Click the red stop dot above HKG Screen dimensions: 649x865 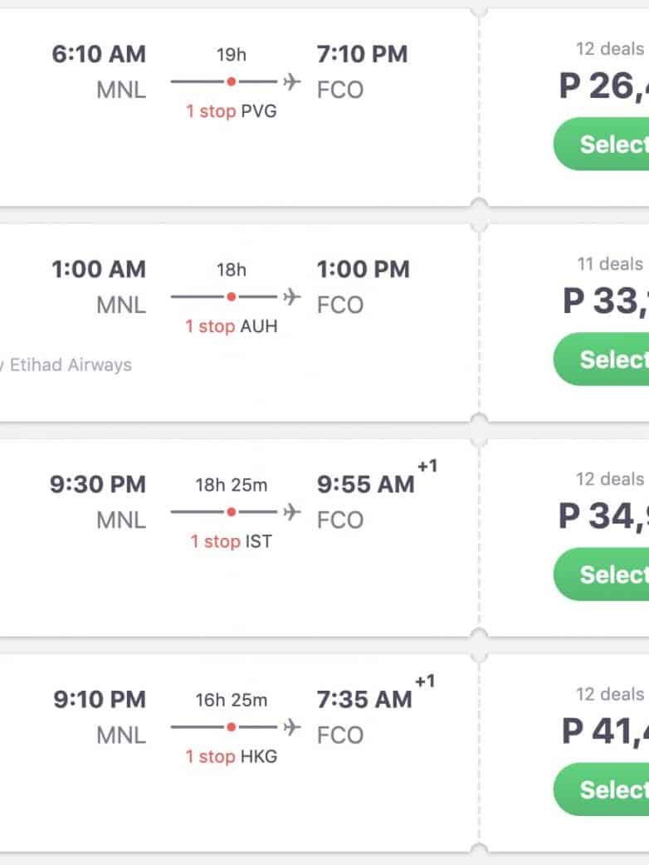click(232, 727)
